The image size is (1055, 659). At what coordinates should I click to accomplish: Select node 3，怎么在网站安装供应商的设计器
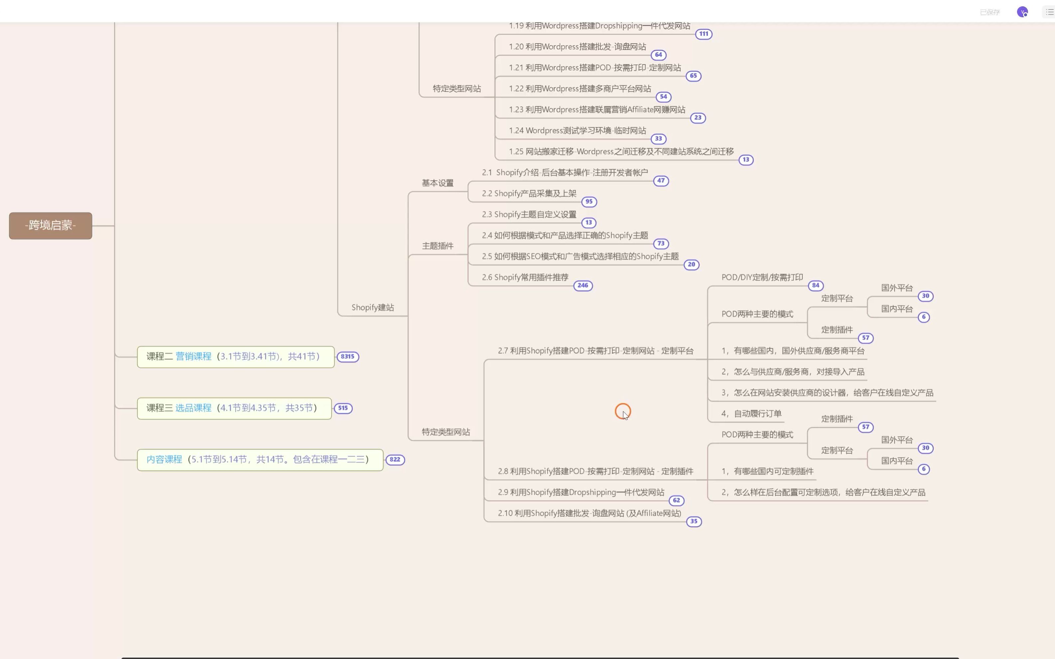827,393
